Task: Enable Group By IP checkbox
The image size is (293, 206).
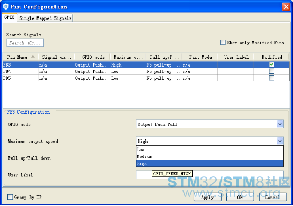Action: click(x=10, y=197)
